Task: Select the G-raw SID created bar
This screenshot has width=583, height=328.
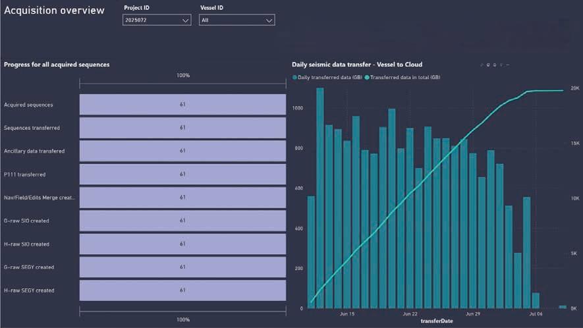Action: pyautogui.click(x=182, y=221)
